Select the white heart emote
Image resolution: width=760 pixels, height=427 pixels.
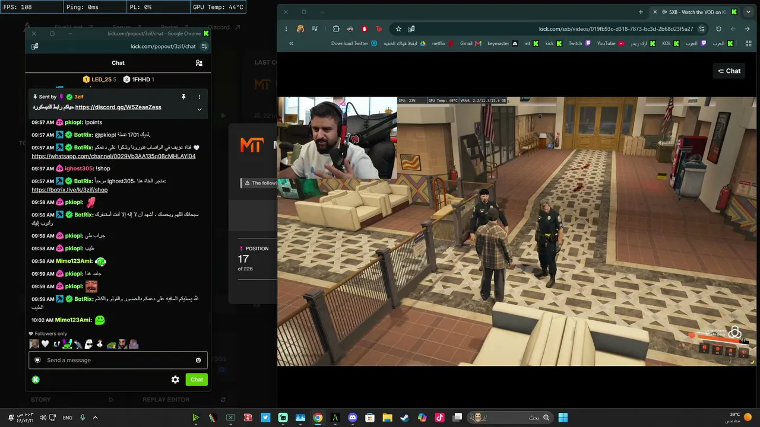[45, 344]
